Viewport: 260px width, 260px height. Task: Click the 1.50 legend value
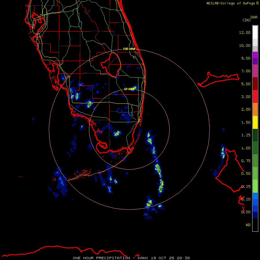click(x=246, y=122)
